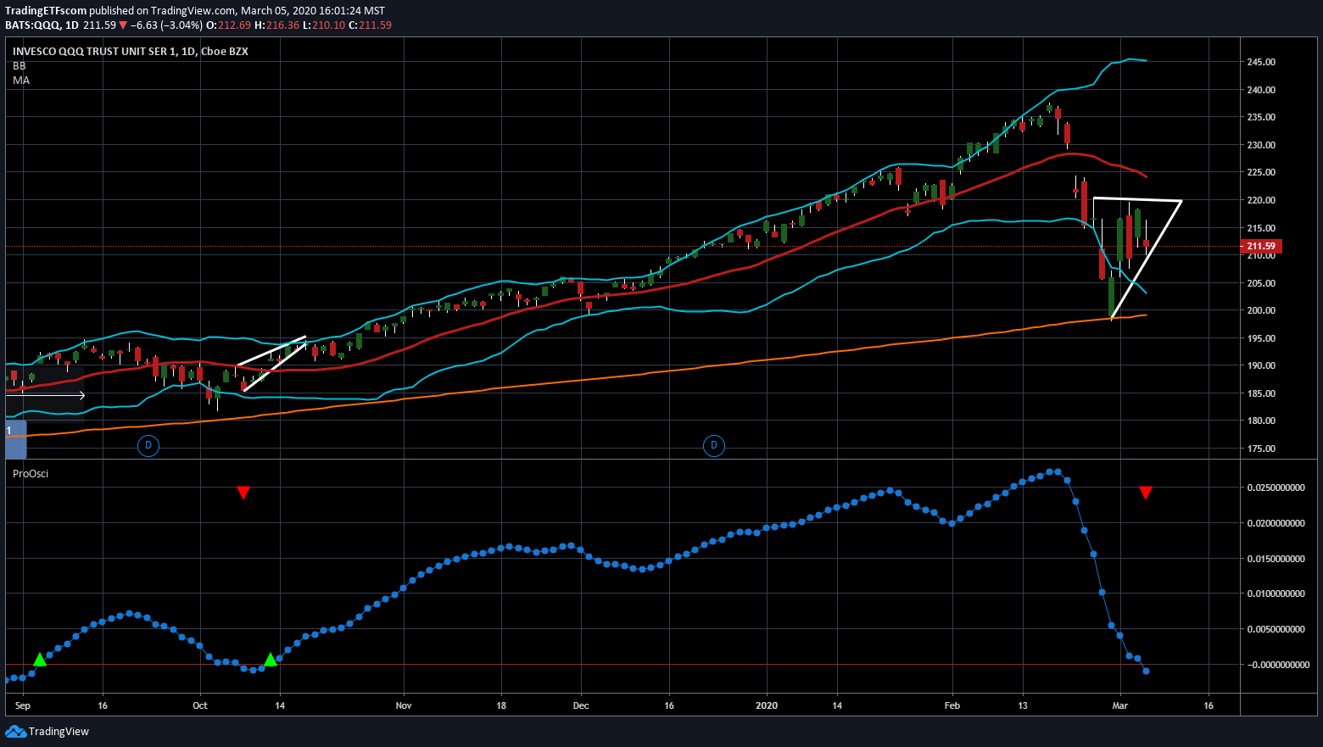Click the '0.0250000000' oscillator axis label
Screen dimensions: 1323x747
pos(1276,488)
